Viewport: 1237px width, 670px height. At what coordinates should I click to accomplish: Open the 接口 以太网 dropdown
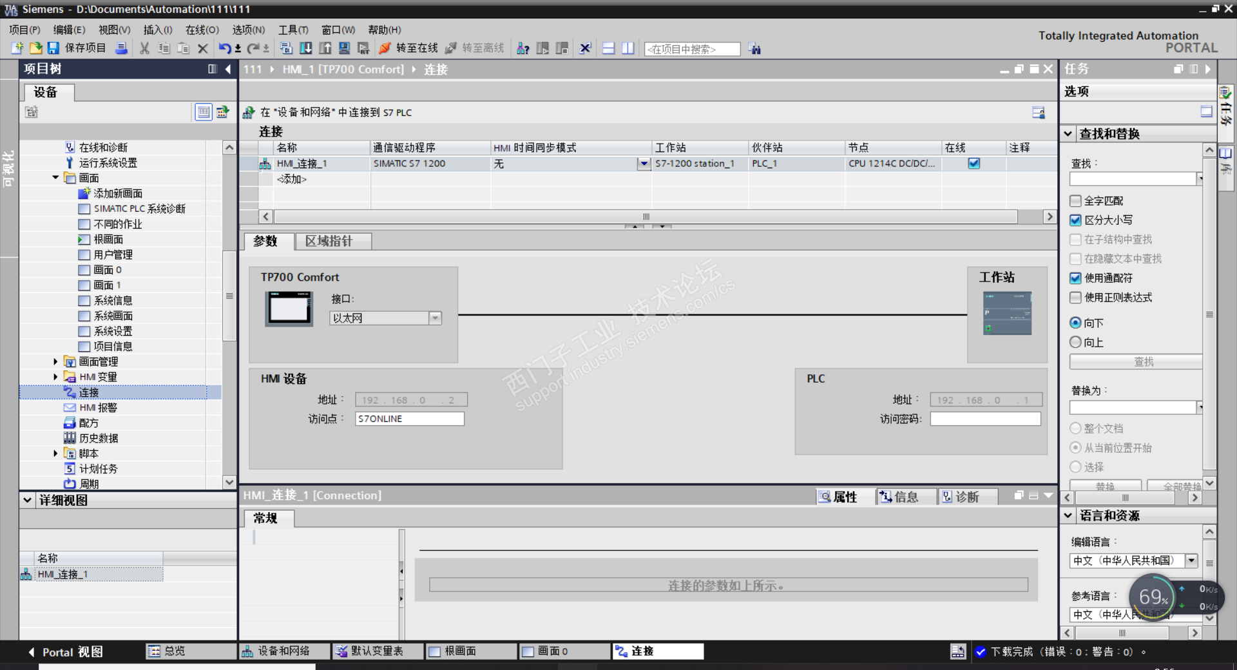(436, 318)
